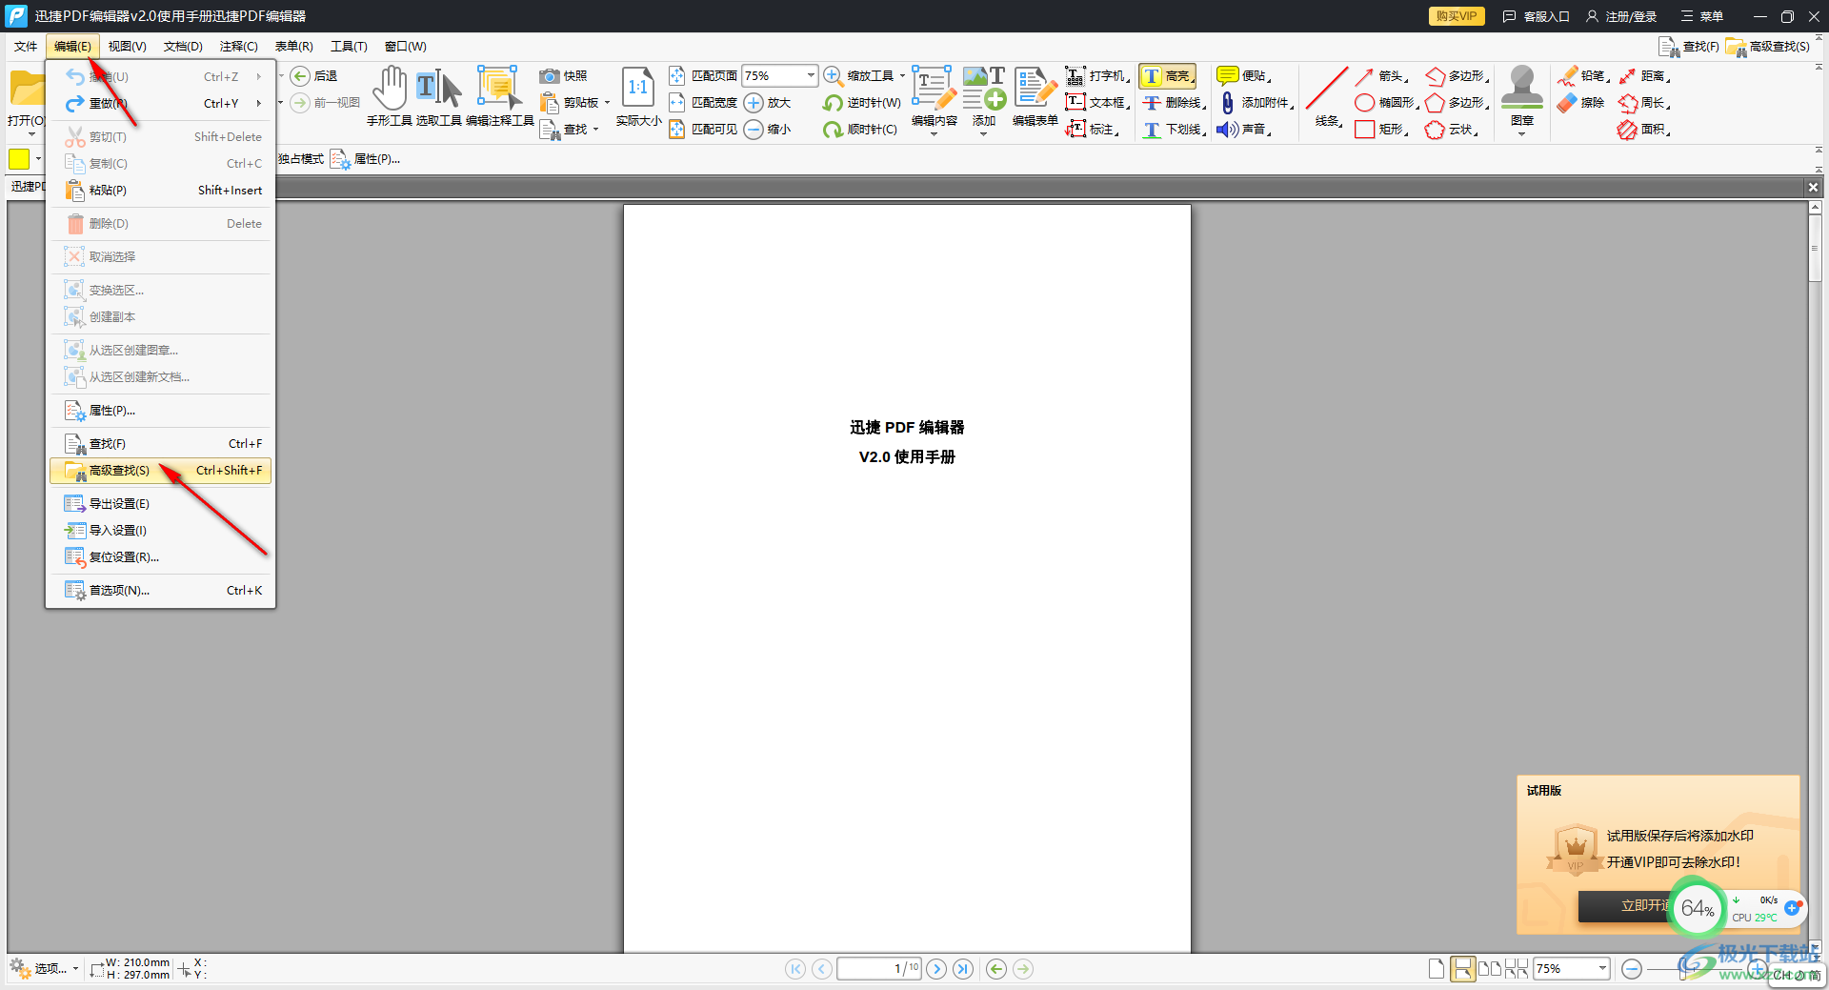Choose 导出设置(E) from the edit menu

[160, 504]
